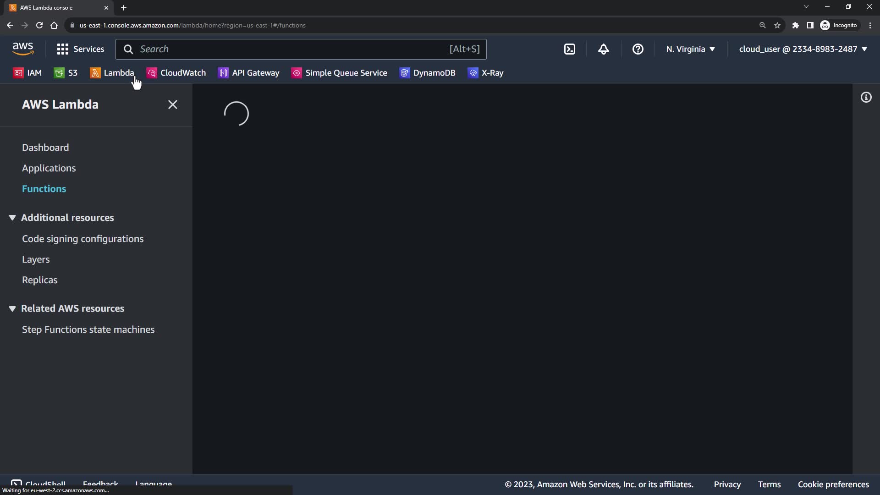Click the AWS search input field
Screen dimensions: 880x495
[x=293, y=49]
